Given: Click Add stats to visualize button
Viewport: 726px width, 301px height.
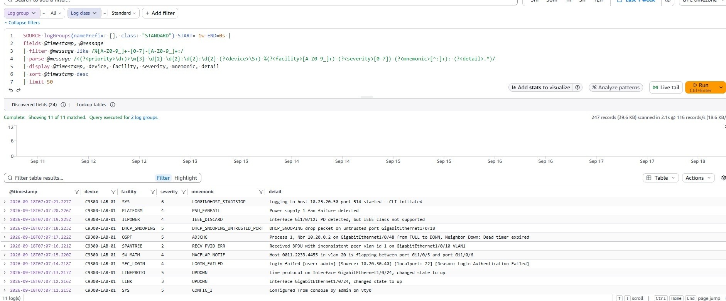Looking at the screenshot, I should [541, 87].
